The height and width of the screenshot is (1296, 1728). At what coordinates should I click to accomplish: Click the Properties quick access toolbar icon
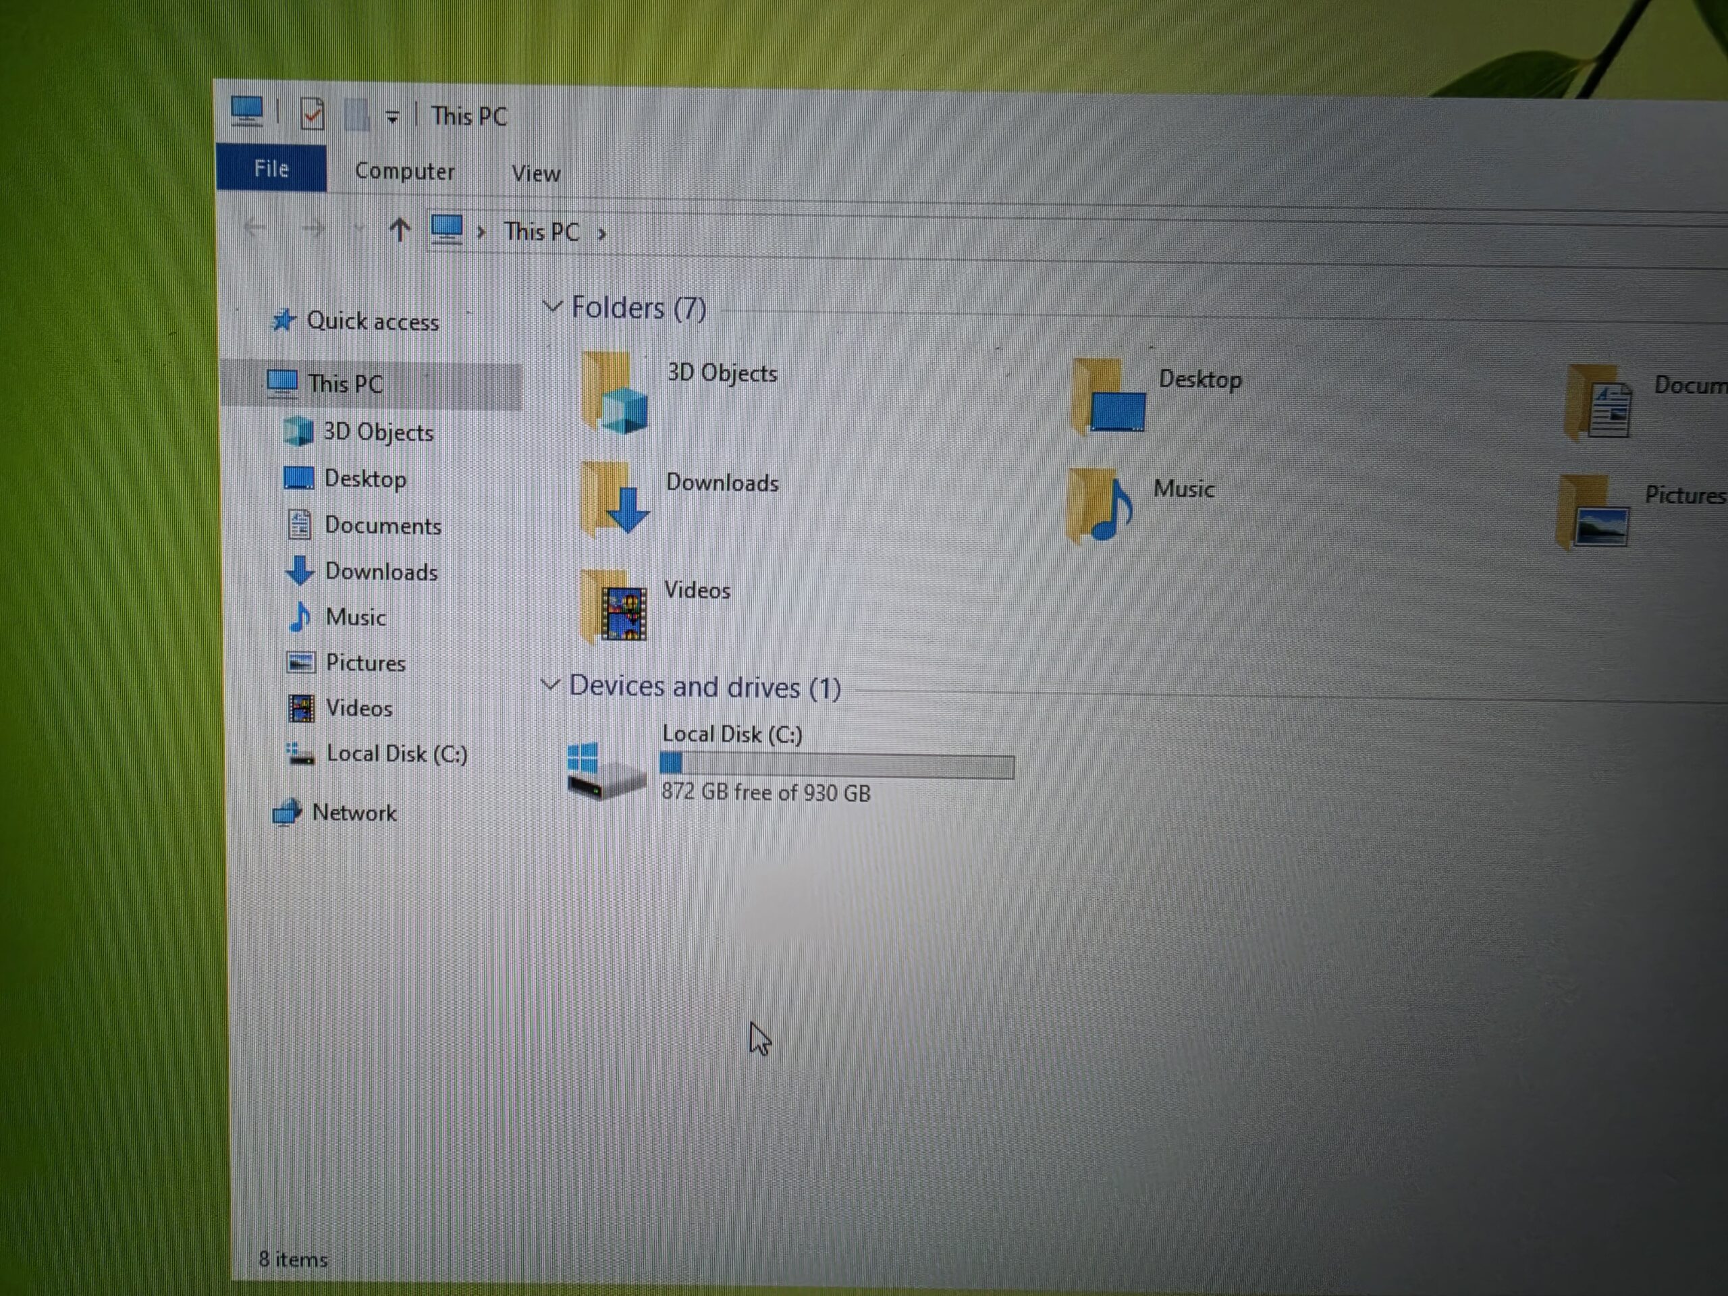point(312,114)
